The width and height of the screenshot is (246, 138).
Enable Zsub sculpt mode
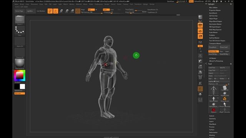[112, 10]
